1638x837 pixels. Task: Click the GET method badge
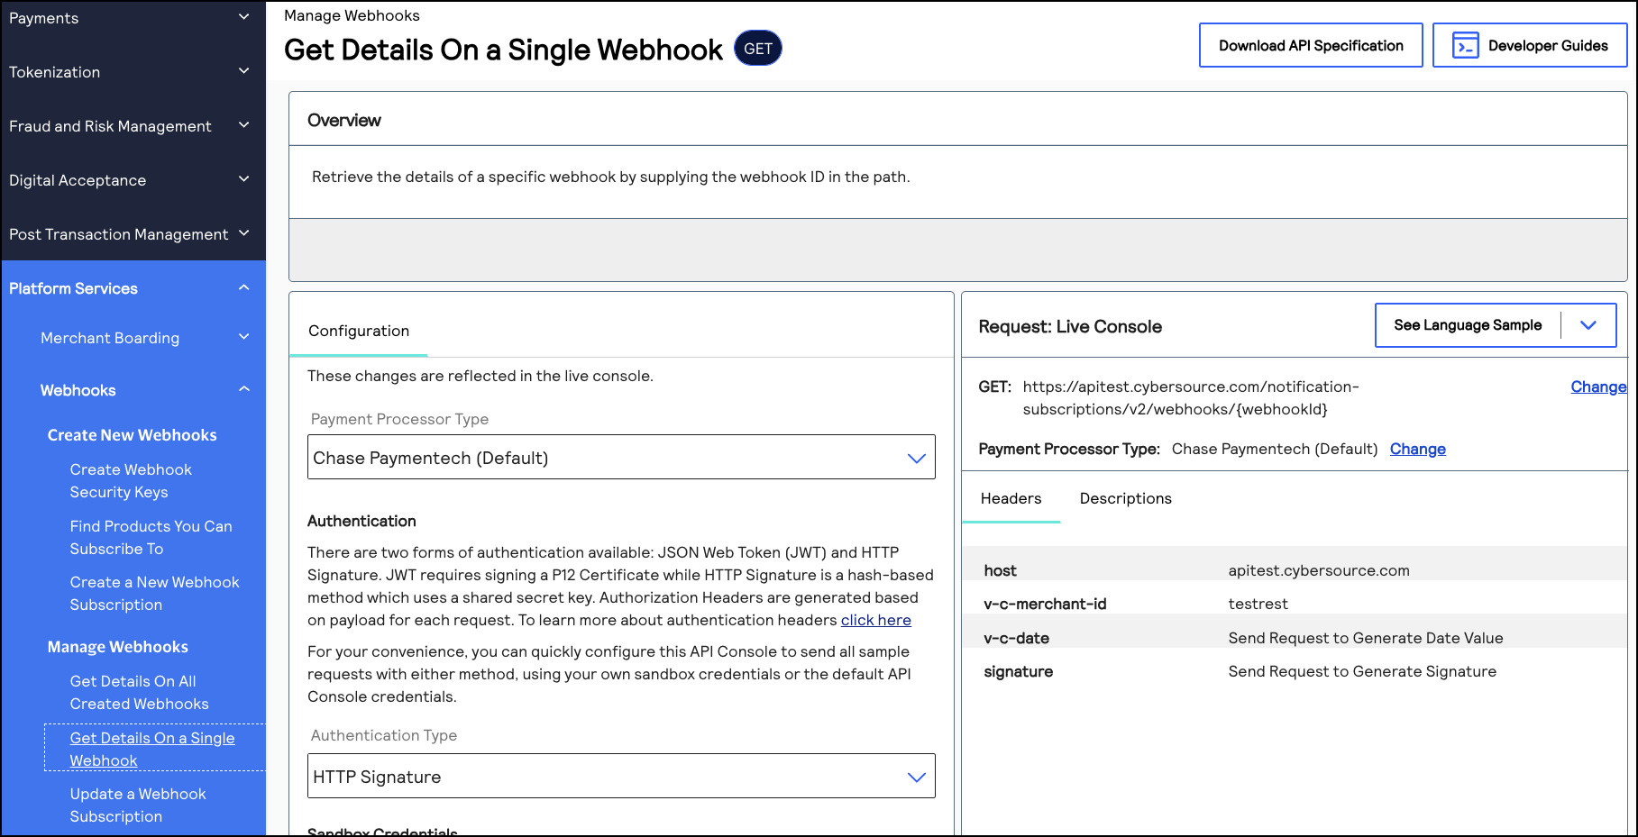757,48
